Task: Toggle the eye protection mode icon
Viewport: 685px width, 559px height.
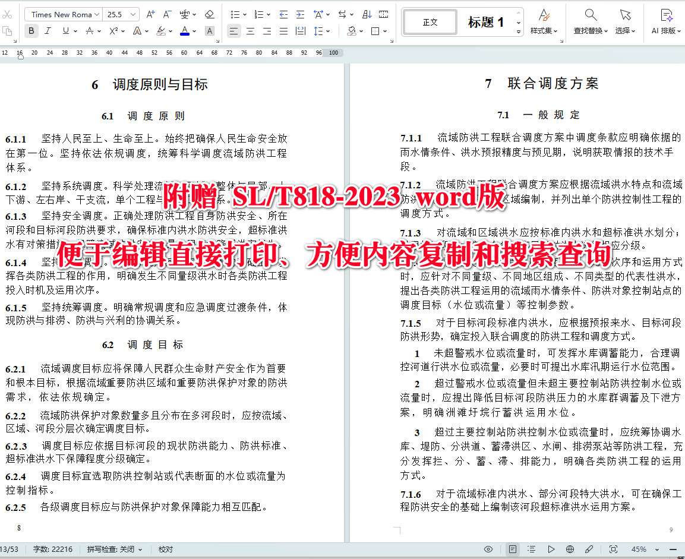Action: (488, 549)
